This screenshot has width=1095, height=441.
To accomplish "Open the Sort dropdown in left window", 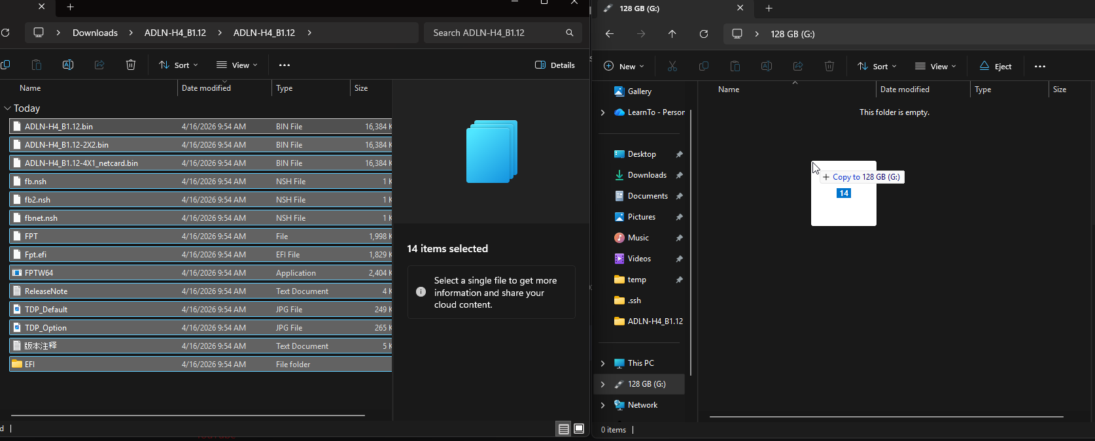I will (178, 65).
